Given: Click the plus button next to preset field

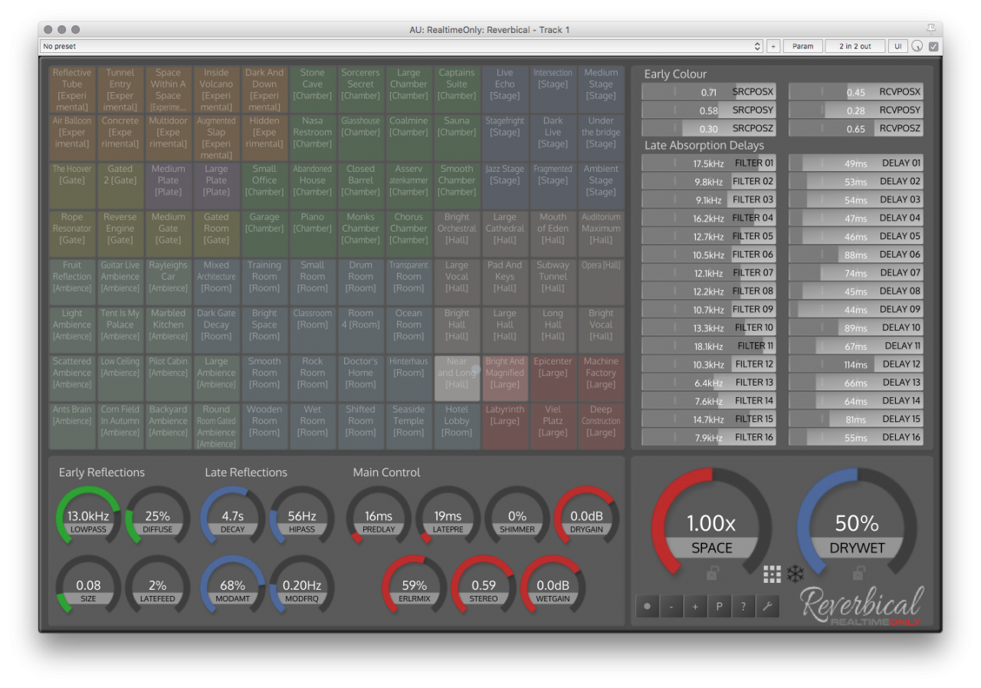Looking at the screenshot, I should tap(773, 47).
